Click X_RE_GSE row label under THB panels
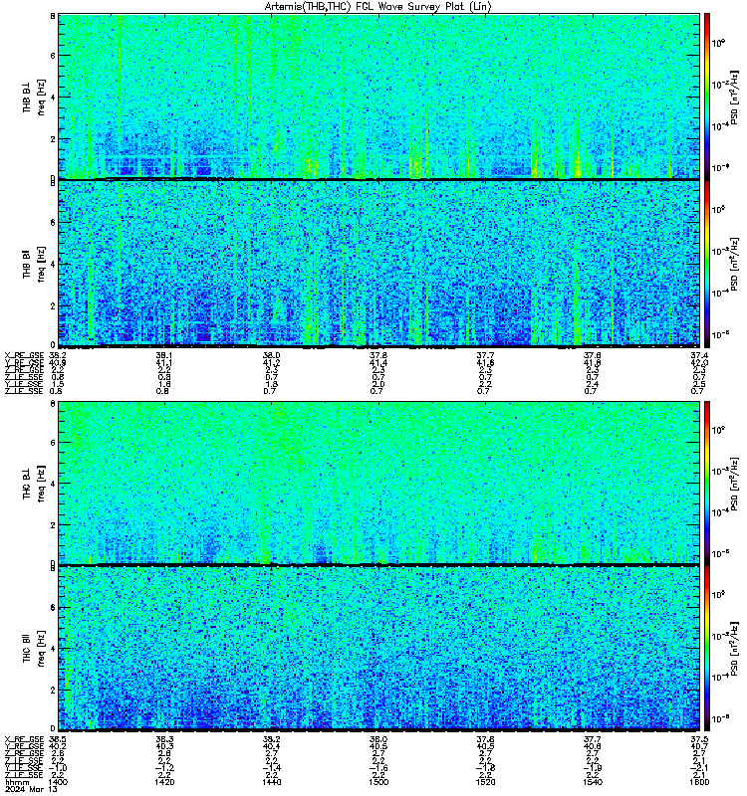The height and width of the screenshot is (796, 747). click(x=24, y=356)
